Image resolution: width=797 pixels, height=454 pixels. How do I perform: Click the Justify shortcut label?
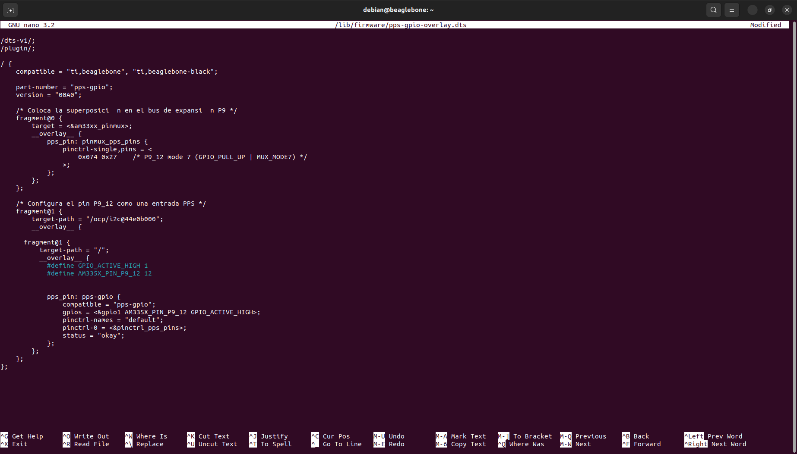click(274, 436)
